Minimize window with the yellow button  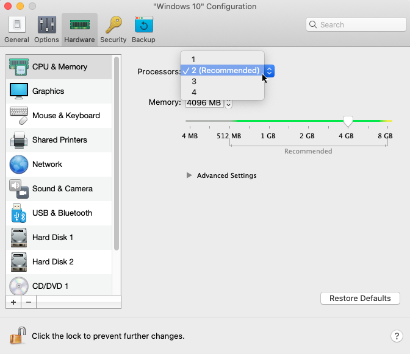[20, 6]
